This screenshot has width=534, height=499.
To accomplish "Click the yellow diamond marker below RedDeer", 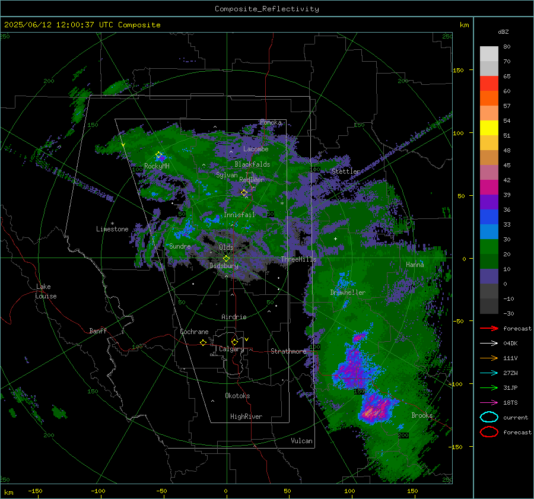I will pyautogui.click(x=244, y=193).
